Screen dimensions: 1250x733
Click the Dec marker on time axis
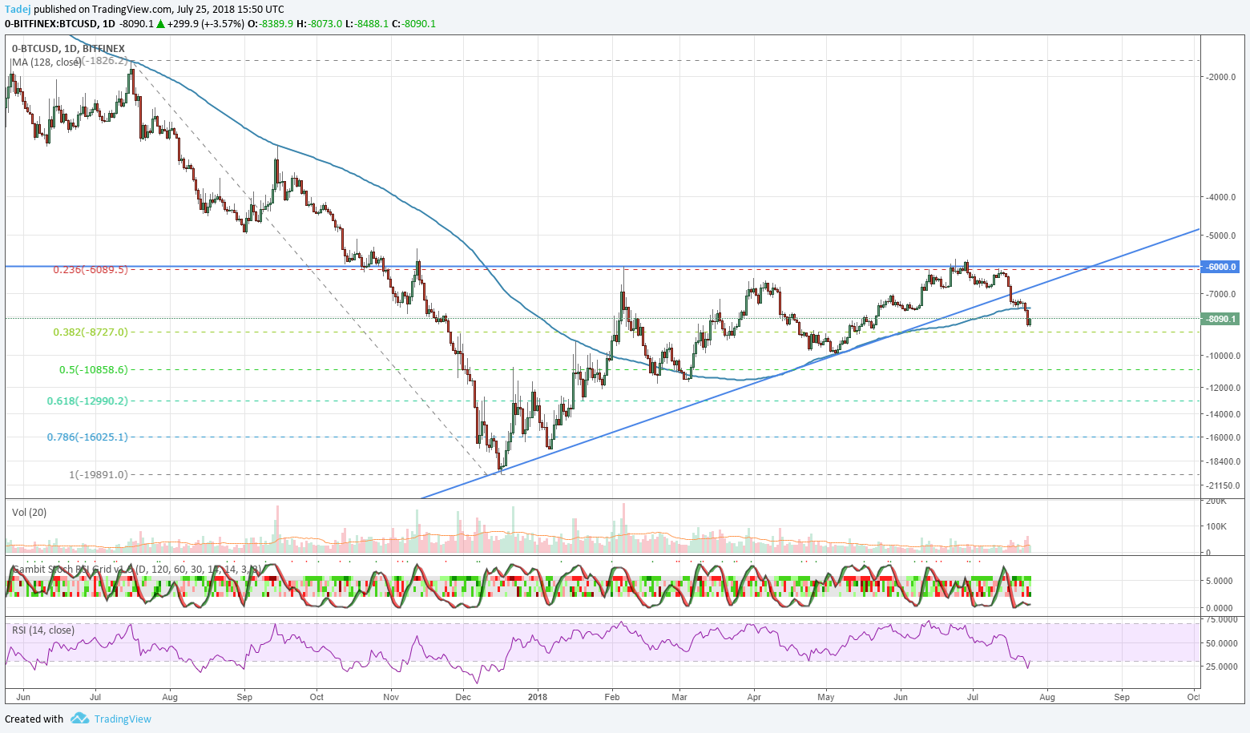463,697
